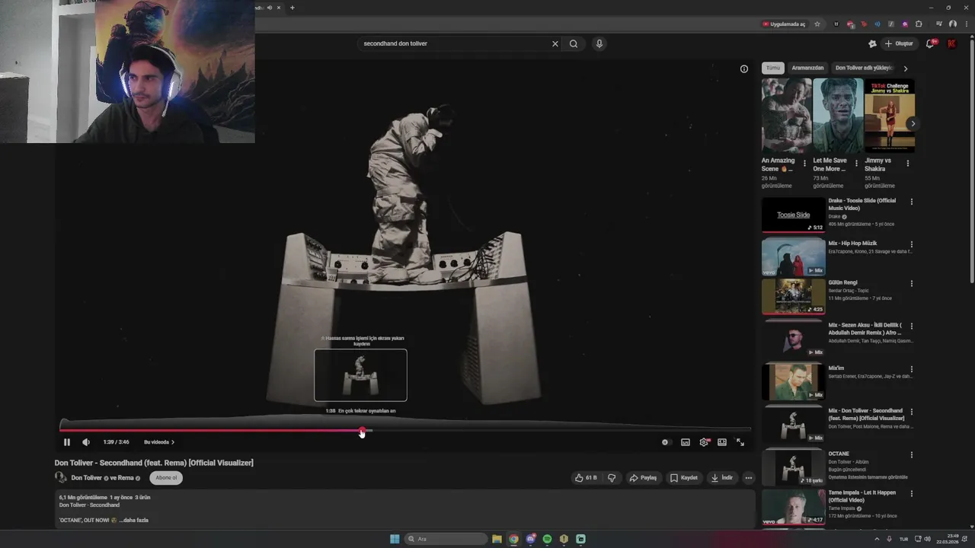Open the YouTube account avatar menu
The height and width of the screenshot is (548, 975).
click(x=951, y=43)
